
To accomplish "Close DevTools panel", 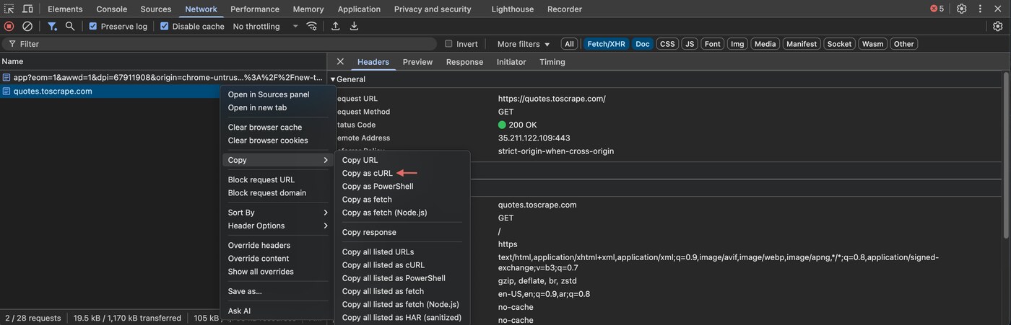I will 999,9.
